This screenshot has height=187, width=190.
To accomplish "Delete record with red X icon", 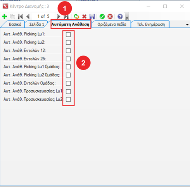I will coord(84,17).
